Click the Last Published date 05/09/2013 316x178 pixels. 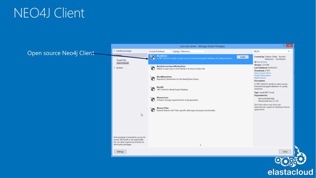coord(272,68)
